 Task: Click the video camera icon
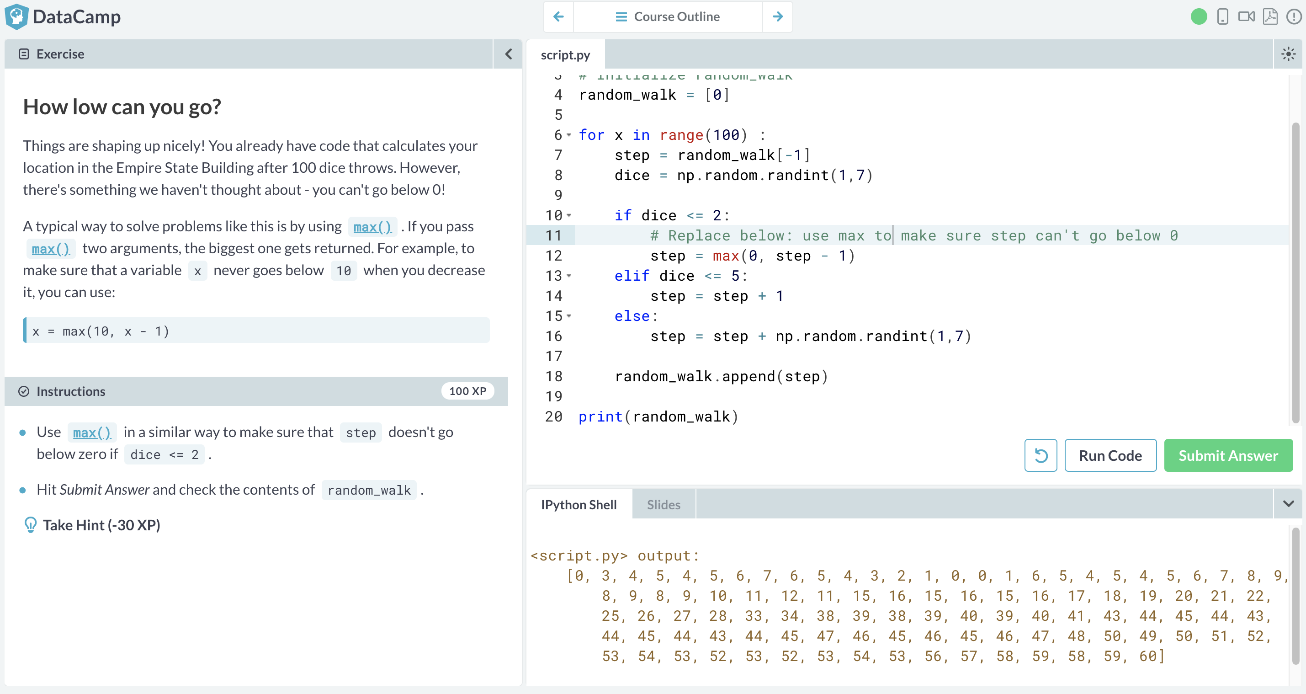coord(1246,17)
